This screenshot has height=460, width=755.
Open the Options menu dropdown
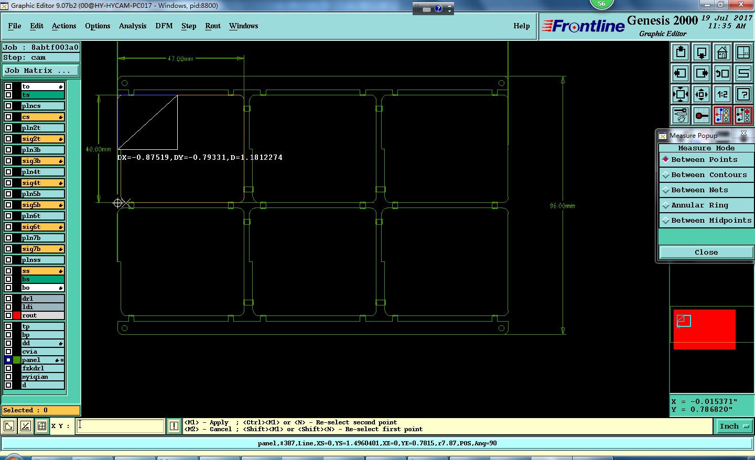pyautogui.click(x=98, y=26)
